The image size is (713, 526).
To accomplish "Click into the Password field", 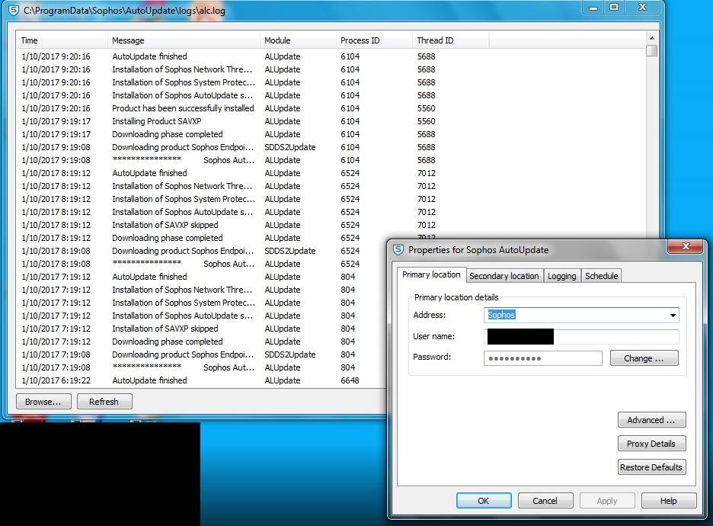I will tap(543, 358).
